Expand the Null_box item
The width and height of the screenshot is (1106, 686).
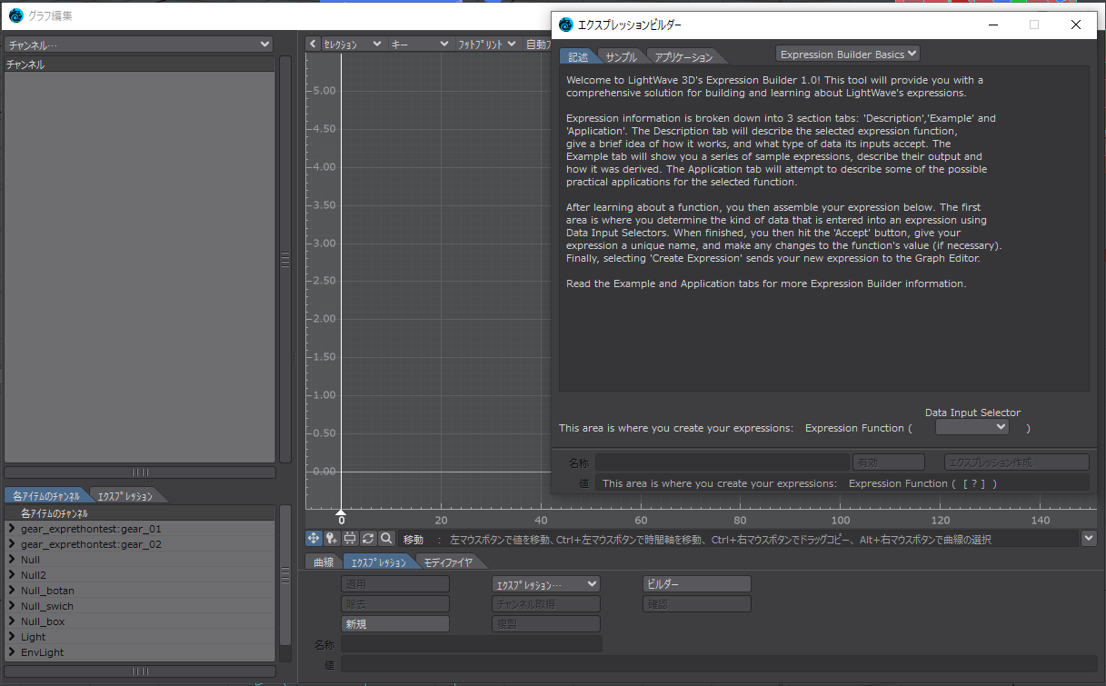point(12,621)
